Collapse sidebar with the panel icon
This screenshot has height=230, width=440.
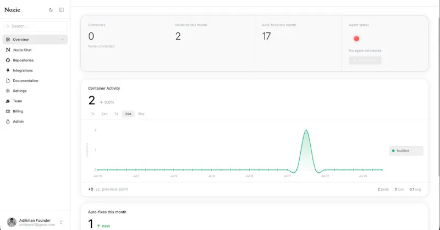(62, 10)
